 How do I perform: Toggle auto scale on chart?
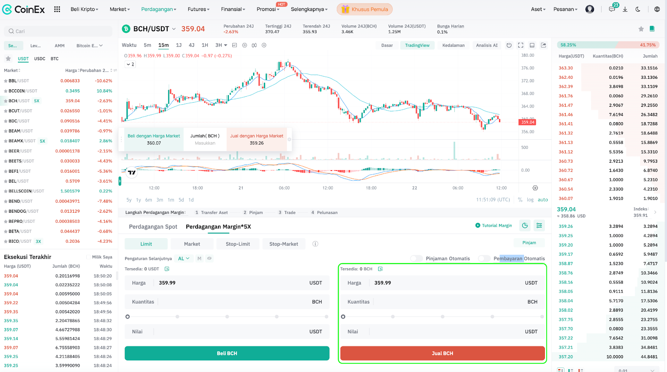click(x=543, y=200)
